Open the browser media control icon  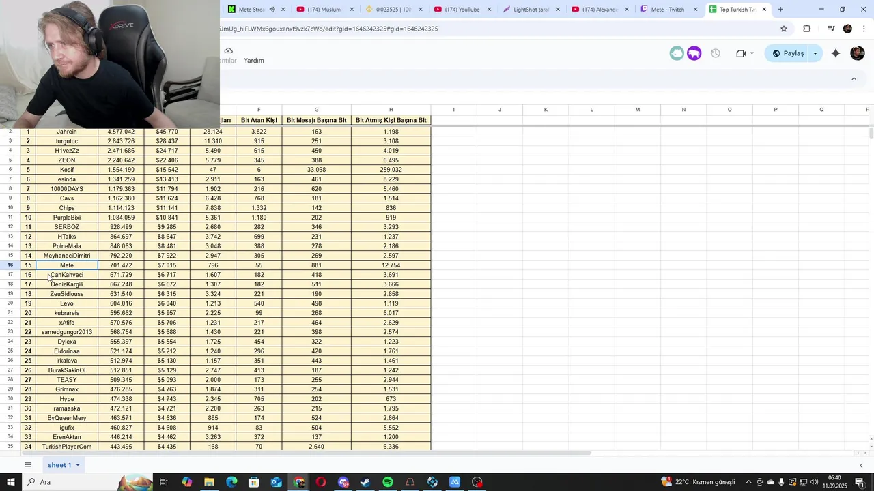(x=831, y=29)
